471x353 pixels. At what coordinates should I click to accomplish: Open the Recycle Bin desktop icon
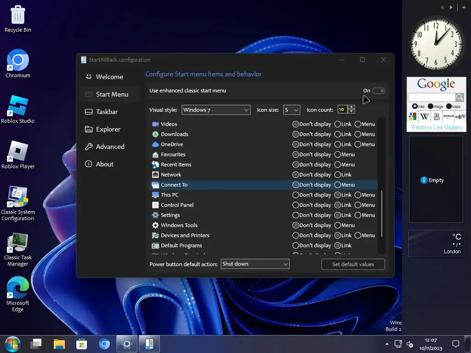pyautogui.click(x=18, y=18)
